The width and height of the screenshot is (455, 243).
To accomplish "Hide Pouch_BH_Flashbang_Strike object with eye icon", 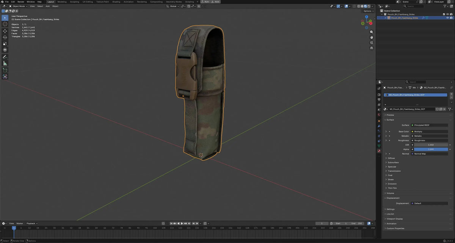I will (447, 18).
